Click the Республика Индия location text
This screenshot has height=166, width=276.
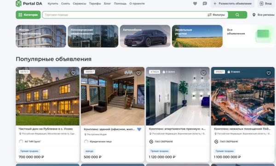pyautogui.click(x=97, y=134)
